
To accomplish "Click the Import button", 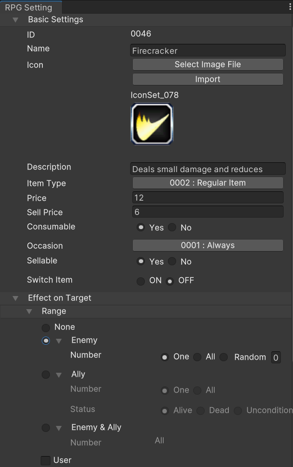I will (x=208, y=79).
